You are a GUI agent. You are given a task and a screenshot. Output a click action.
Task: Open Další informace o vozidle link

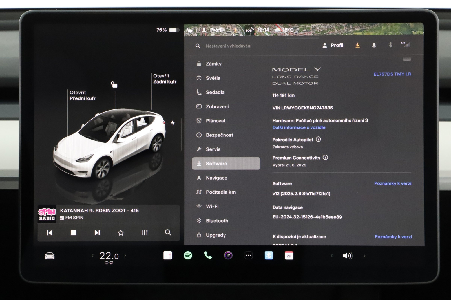(299, 127)
